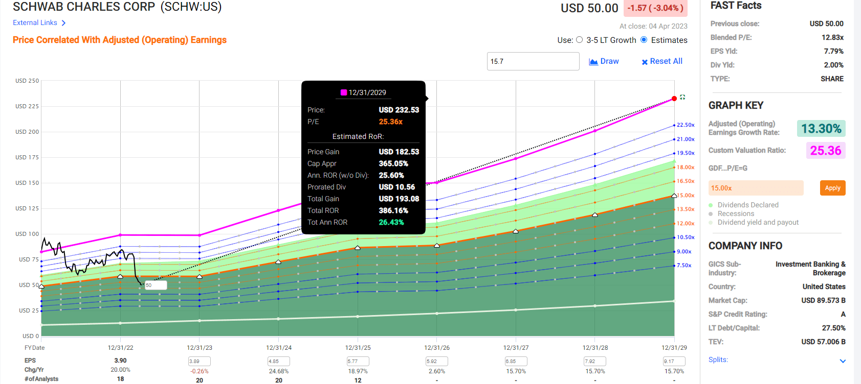Click the 21.00x multiple line label

(686, 139)
